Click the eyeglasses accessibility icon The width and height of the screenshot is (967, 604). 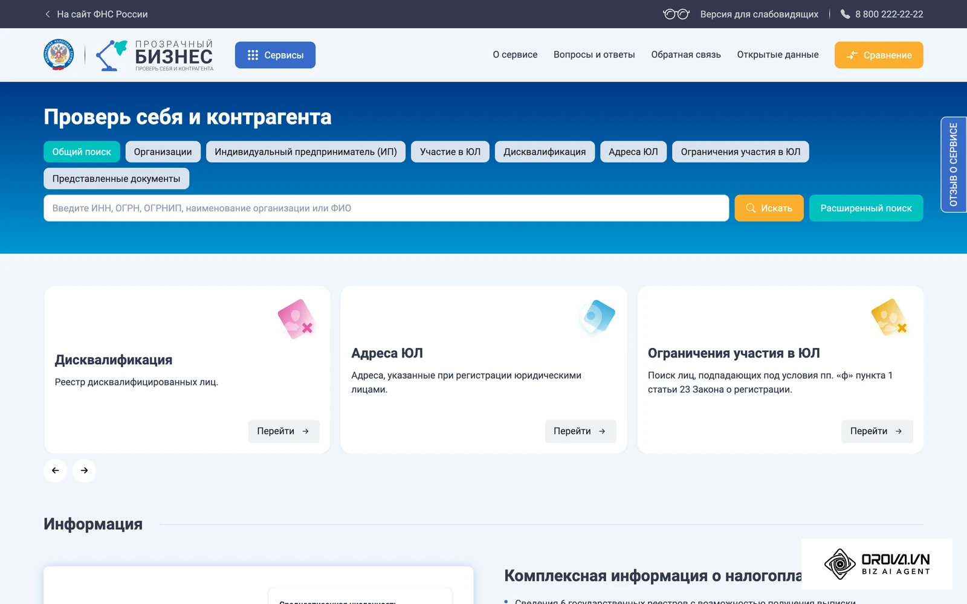676,14
